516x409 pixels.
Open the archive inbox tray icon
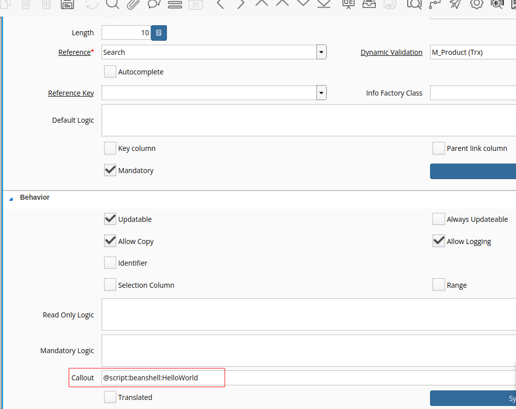coord(369,4)
